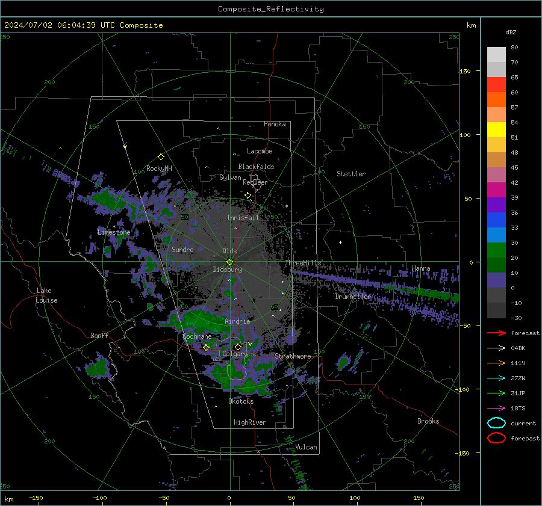Click the Sundre city label

click(182, 249)
